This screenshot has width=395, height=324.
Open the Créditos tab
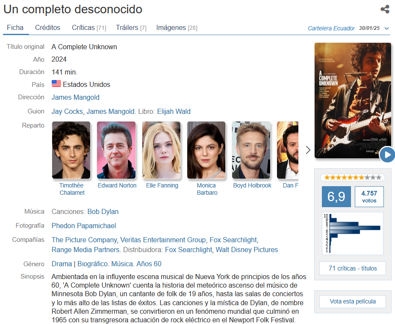[x=47, y=27]
